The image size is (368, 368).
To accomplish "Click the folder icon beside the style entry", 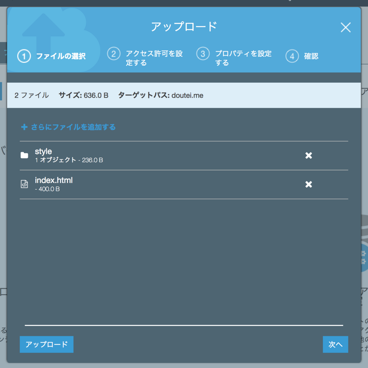I will point(24,155).
